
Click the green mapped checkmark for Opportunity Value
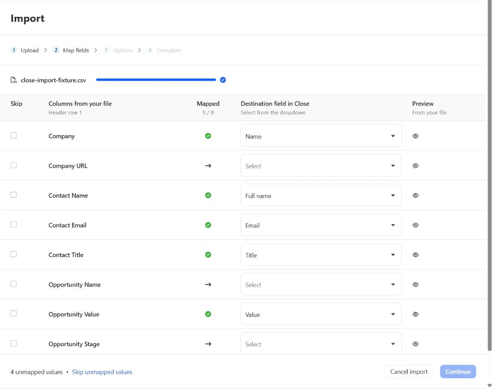point(208,314)
